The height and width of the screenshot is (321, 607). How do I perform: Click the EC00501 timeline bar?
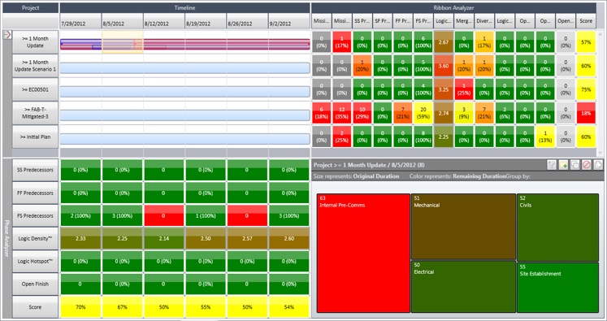[x=185, y=92]
